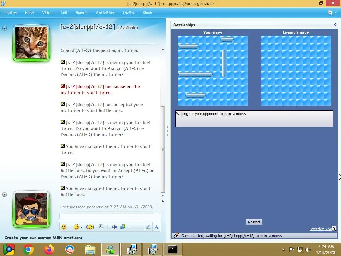Image resolution: width=341 pixels, height=256 pixels.
Task: Click the chat history scrollbar thumb
Action: click(163, 149)
